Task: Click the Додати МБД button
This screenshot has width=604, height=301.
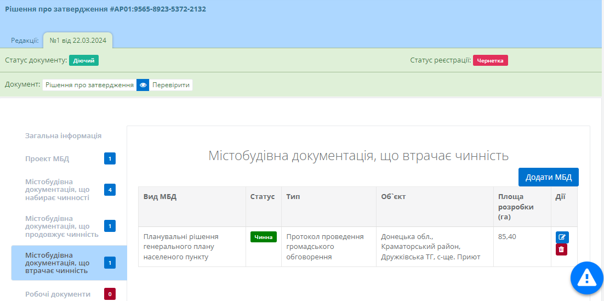Action: (x=548, y=177)
